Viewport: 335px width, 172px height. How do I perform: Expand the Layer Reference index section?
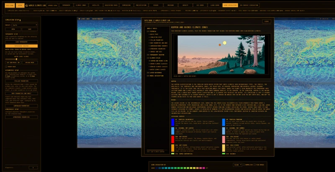(x=155, y=72)
